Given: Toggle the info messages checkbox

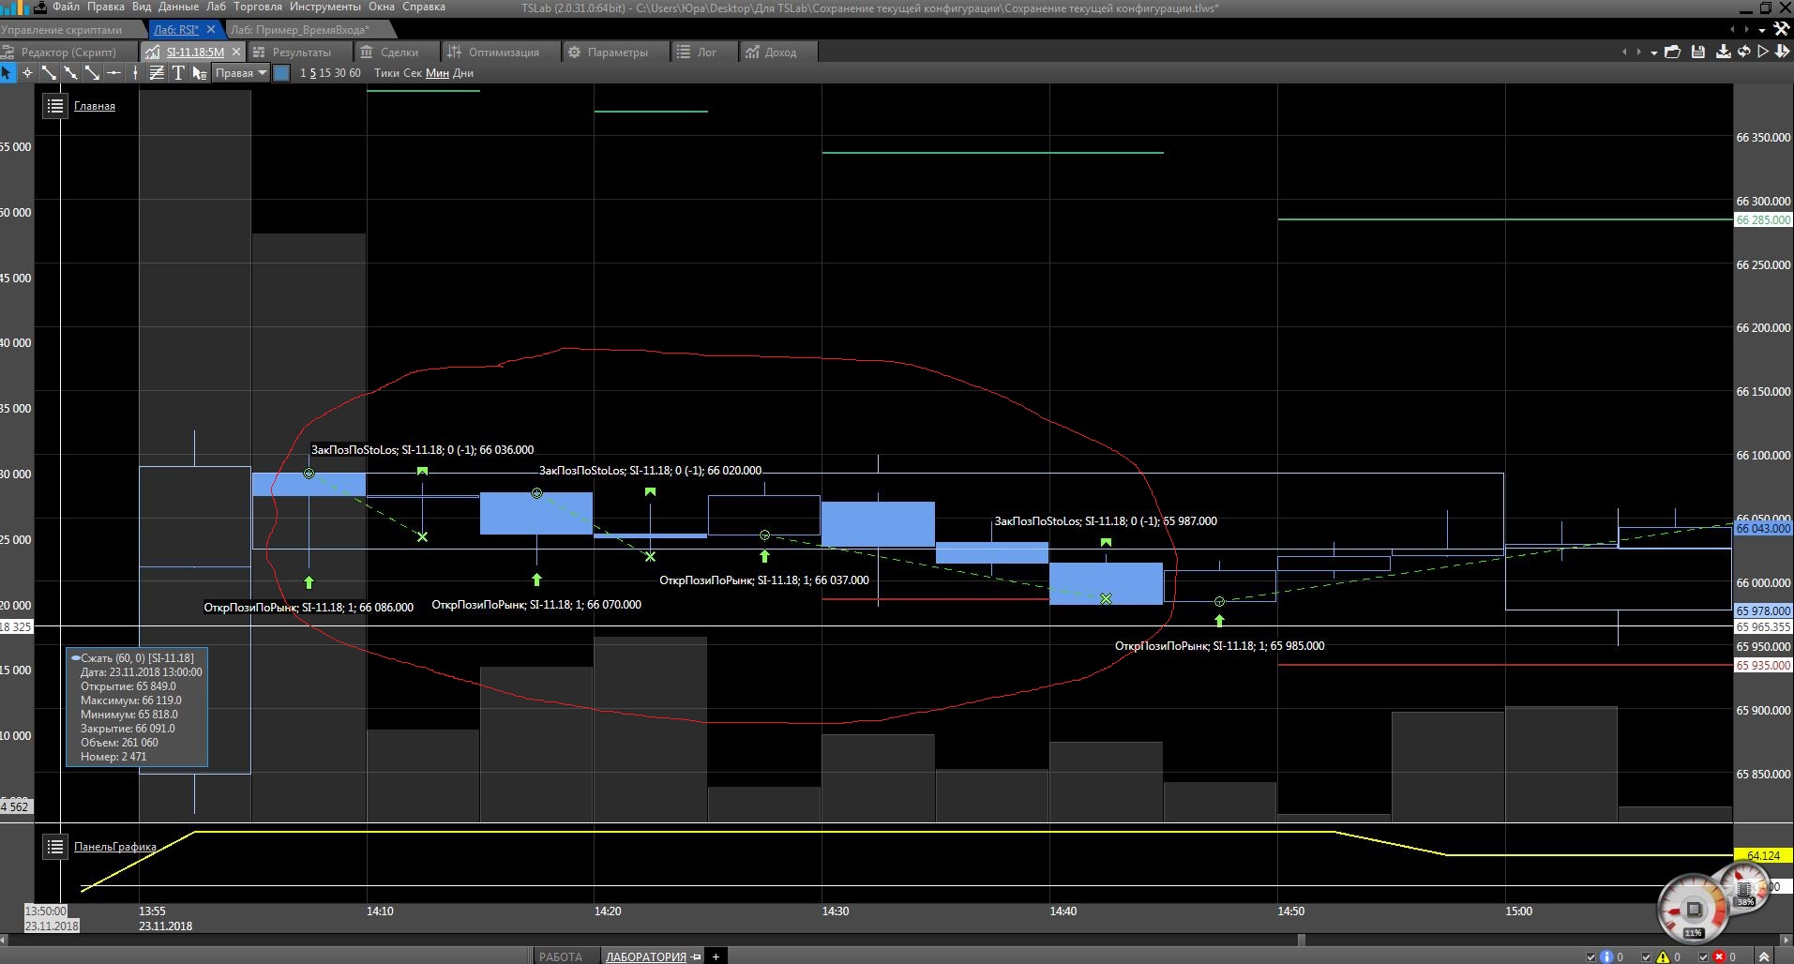Looking at the screenshot, I should [x=1590, y=957].
